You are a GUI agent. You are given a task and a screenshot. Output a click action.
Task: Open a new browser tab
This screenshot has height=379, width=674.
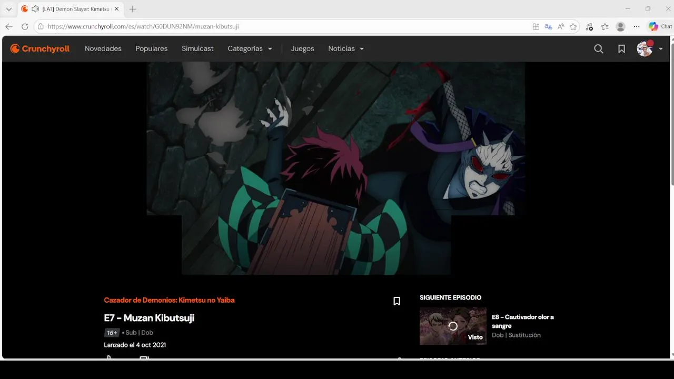click(x=133, y=9)
